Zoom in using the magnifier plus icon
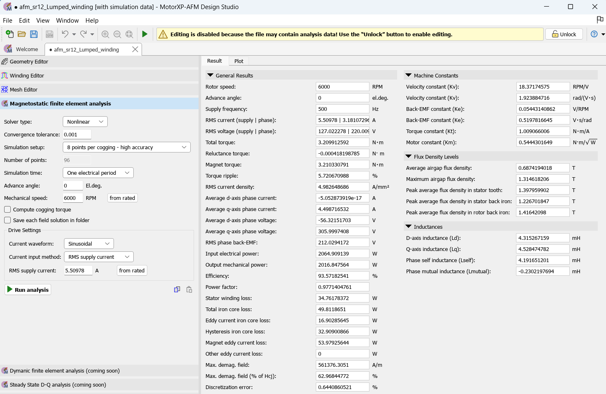 click(x=105, y=34)
